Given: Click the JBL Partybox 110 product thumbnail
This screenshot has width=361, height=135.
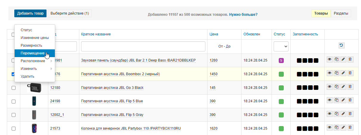Looking at the screenshot, I should [34, 128].
